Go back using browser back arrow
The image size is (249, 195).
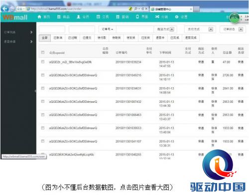click(4, 8)
